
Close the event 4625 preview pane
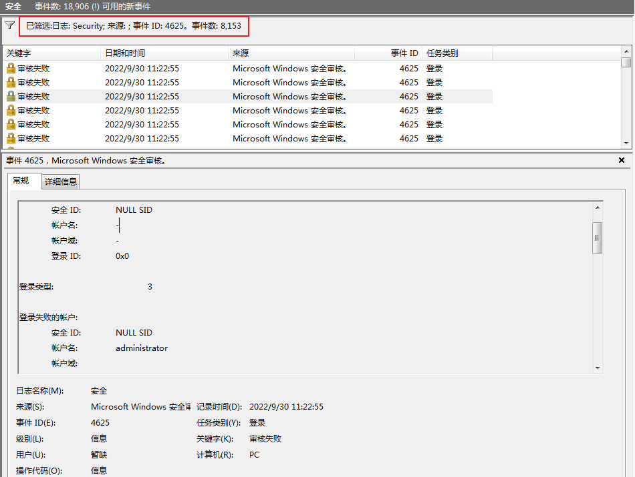(x=622, y=161)
